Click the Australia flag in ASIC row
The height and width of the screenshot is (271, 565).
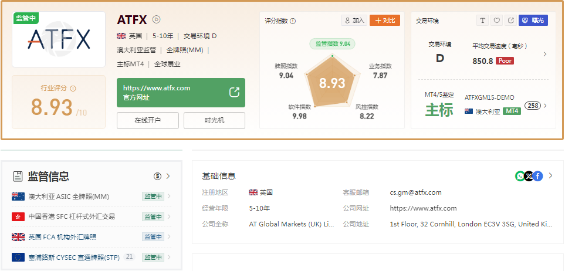[18, 197]
